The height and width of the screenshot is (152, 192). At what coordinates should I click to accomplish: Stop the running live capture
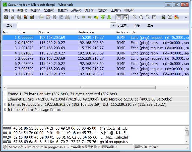[x=25, y=17]
